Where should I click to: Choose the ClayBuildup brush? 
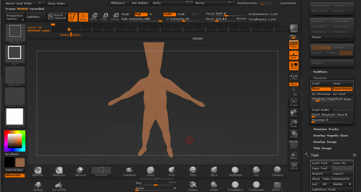(235, 171)
